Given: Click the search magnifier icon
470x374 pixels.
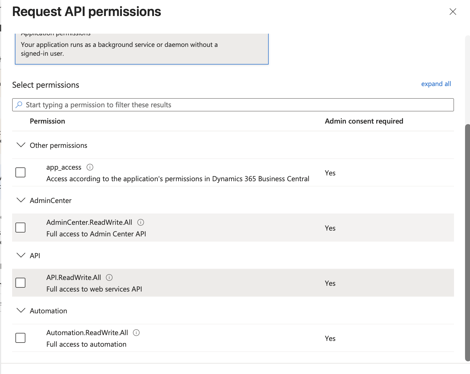Looking at the screenshot, I should (19, 105).
